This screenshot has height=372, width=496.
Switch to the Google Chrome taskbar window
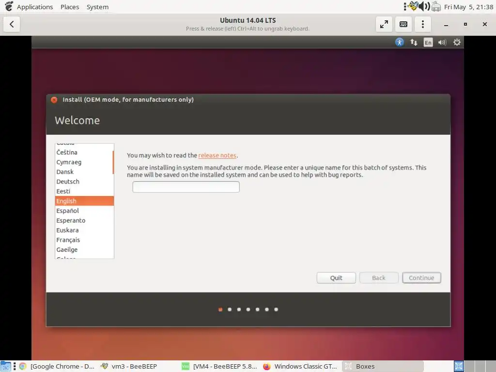tap(57, 366)
